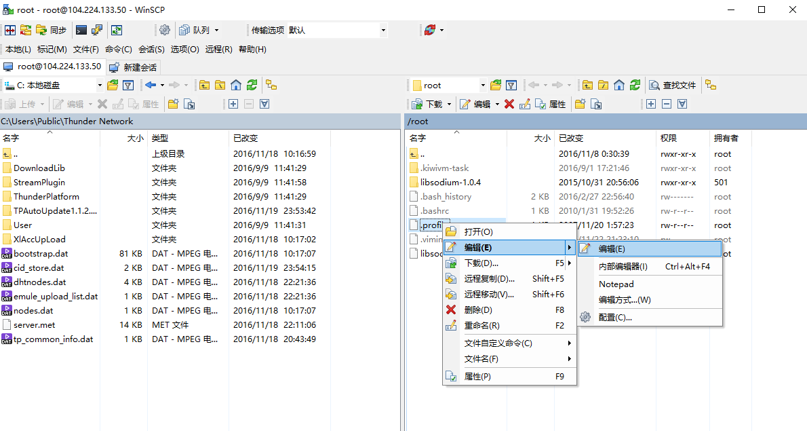Go to root directory in remote panel
The height and width of the screenshot is (431, 807).
(603, 85)
